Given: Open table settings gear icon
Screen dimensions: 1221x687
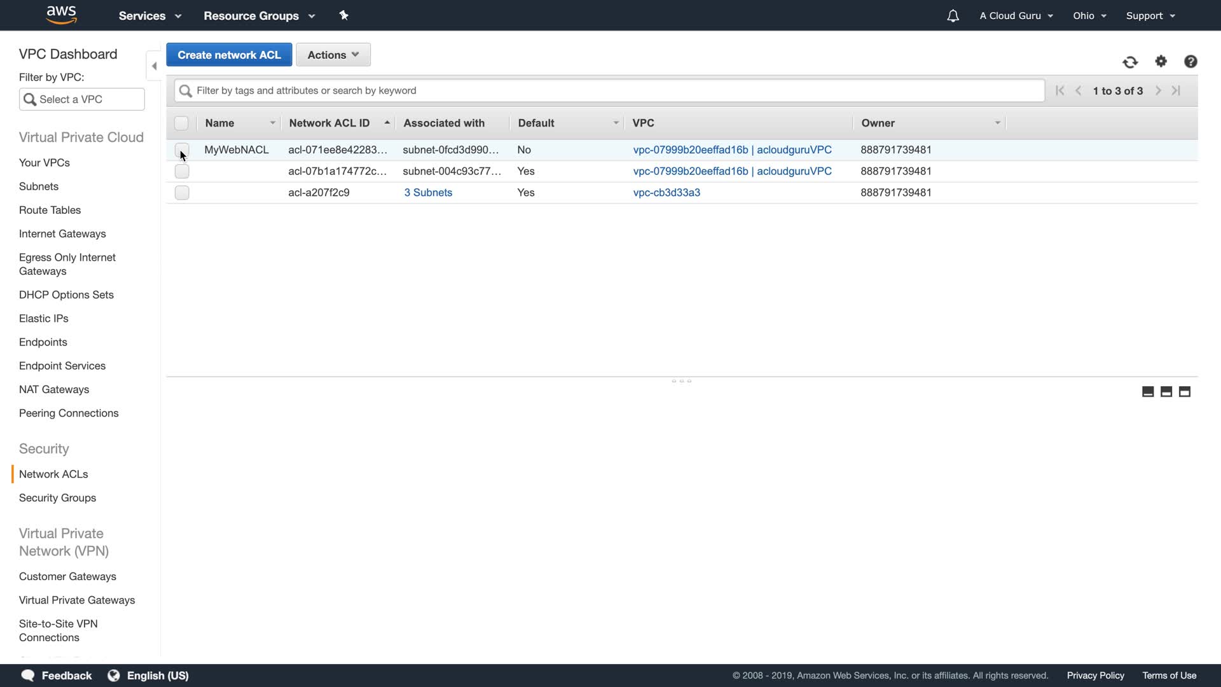Looking at the screenshot, I should click(x=1161, y=61).
